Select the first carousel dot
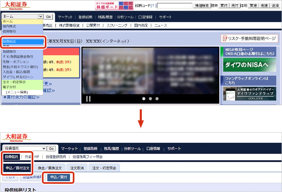This screenshot has width=282, height=192. point(144,99)
